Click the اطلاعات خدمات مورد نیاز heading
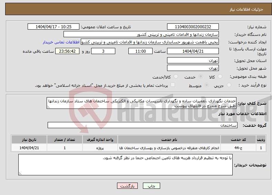The height and width of the screenshot is (195, 272). [x=242, y=114]
